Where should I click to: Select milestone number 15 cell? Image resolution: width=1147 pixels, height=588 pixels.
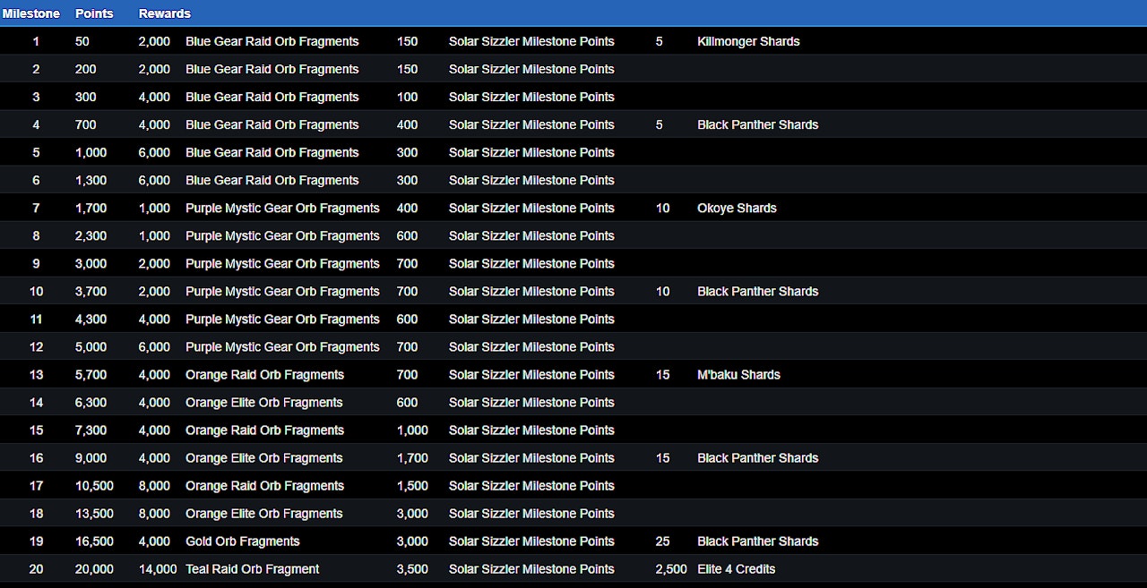(x=36, y=430)
